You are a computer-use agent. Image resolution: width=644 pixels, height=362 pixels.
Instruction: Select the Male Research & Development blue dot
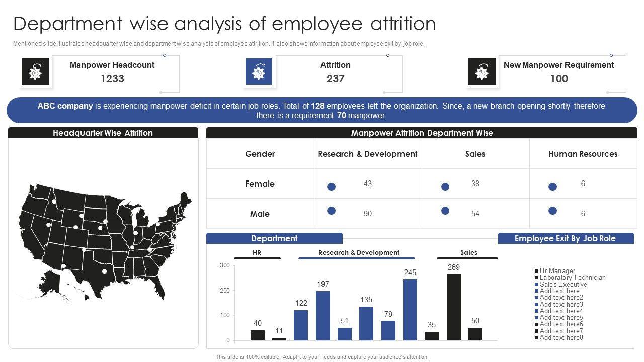tap(331, 211)
